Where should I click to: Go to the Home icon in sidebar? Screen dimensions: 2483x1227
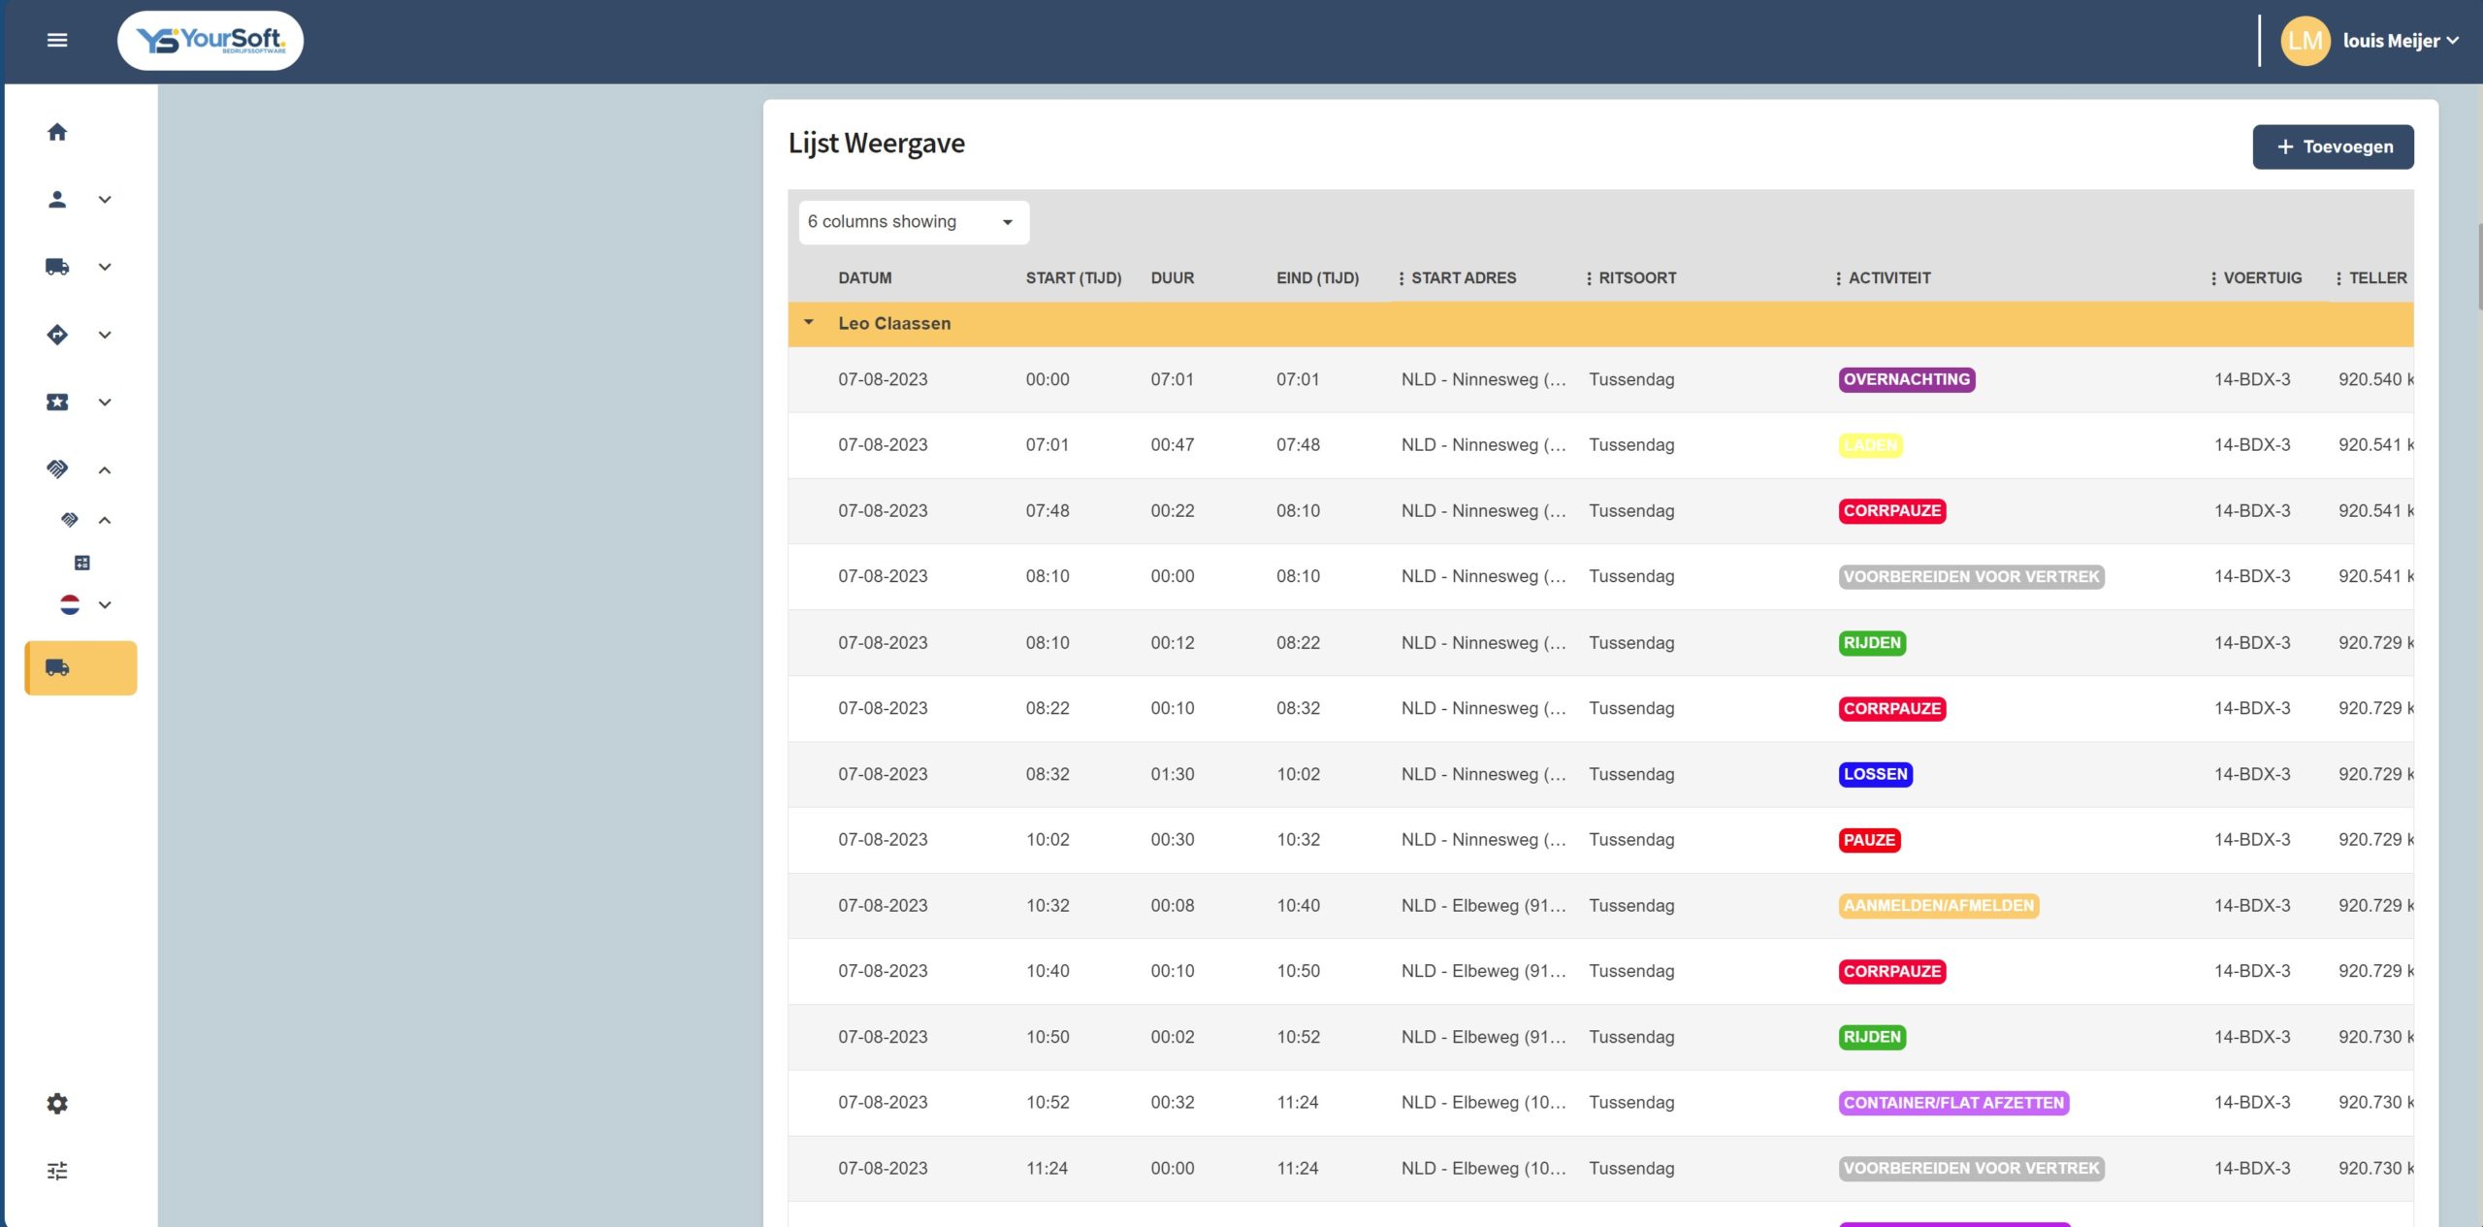click(57, 132)
